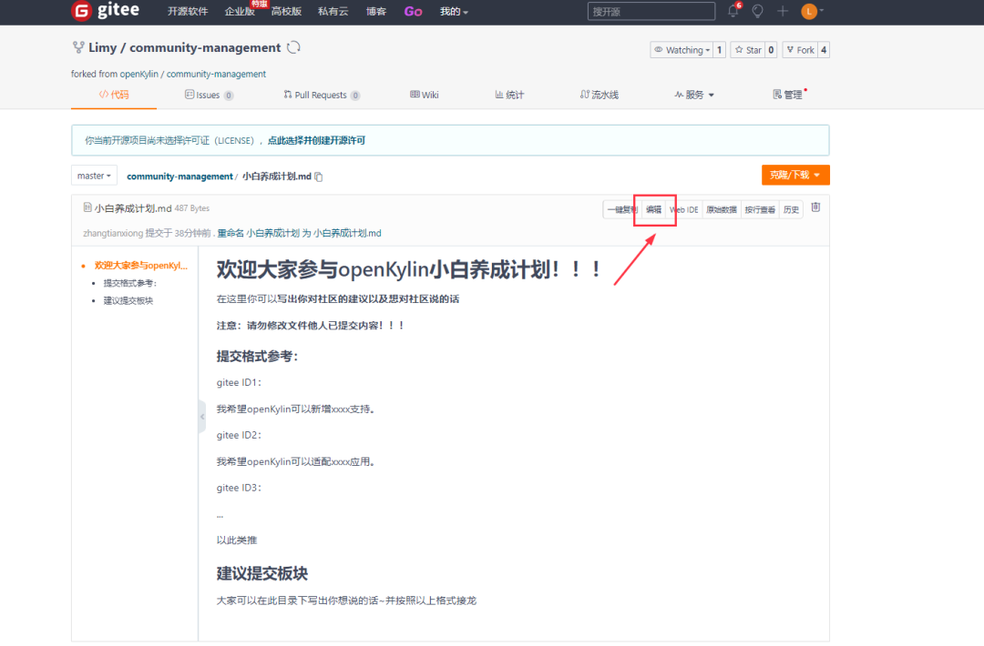
Task: Click 开源软件 in top navigation
Action: [x=188, y=11]
